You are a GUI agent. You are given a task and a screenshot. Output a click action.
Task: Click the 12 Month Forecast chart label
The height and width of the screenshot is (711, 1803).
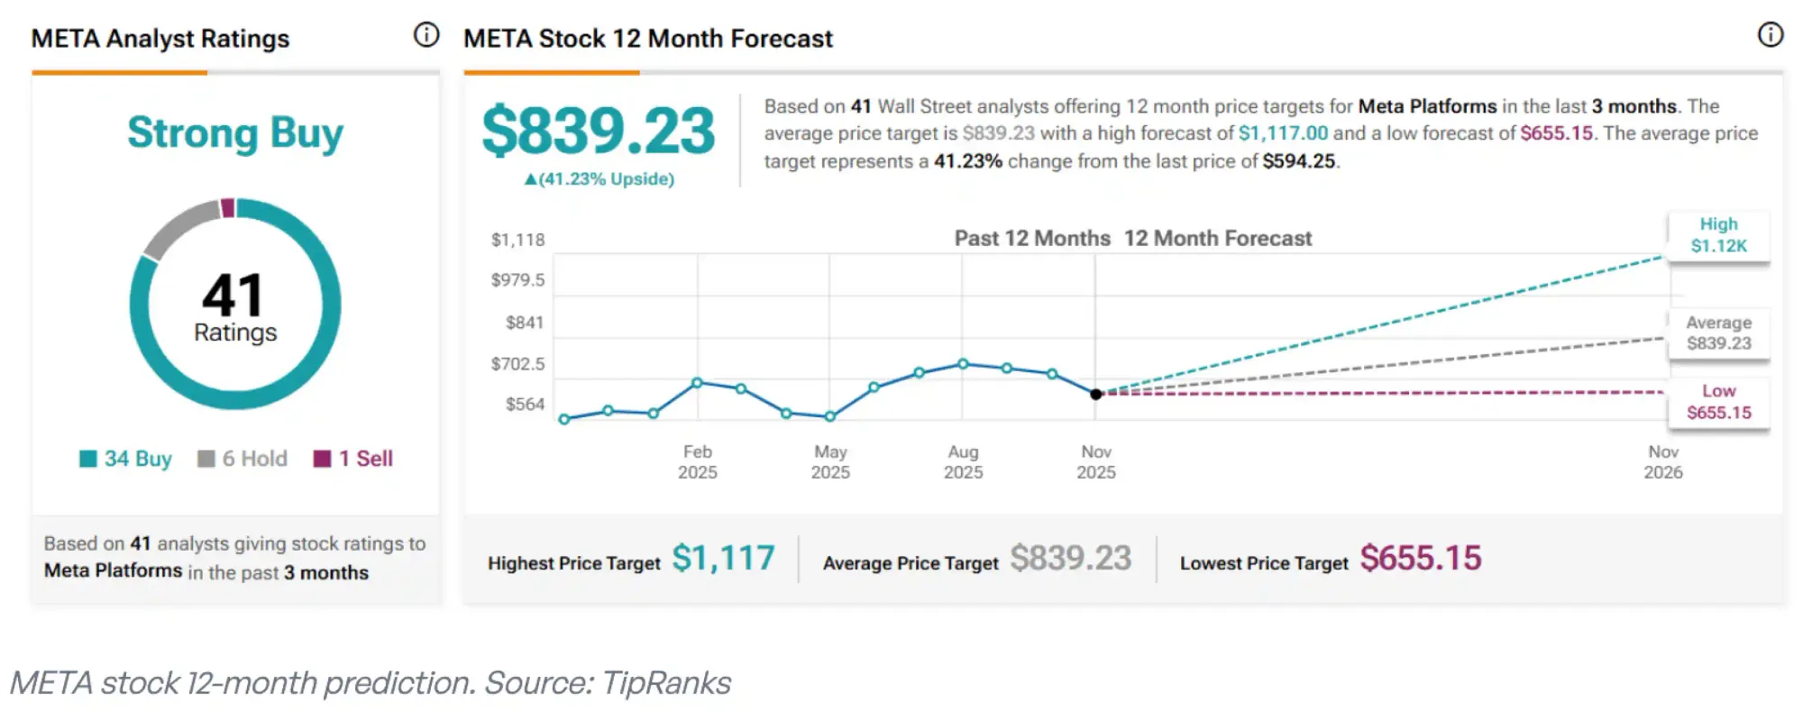[x=1217, y=239]
